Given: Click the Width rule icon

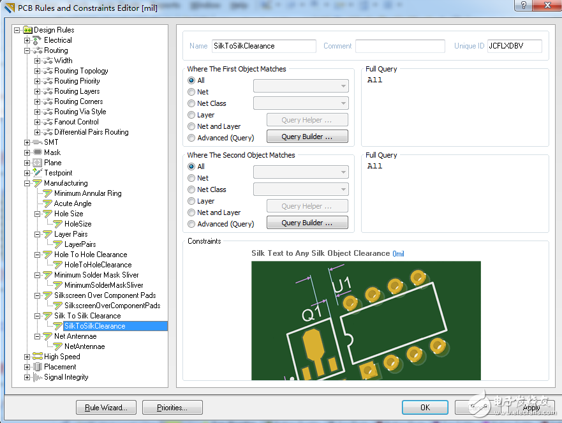Looking at the screenshot, I should [48, 61].
